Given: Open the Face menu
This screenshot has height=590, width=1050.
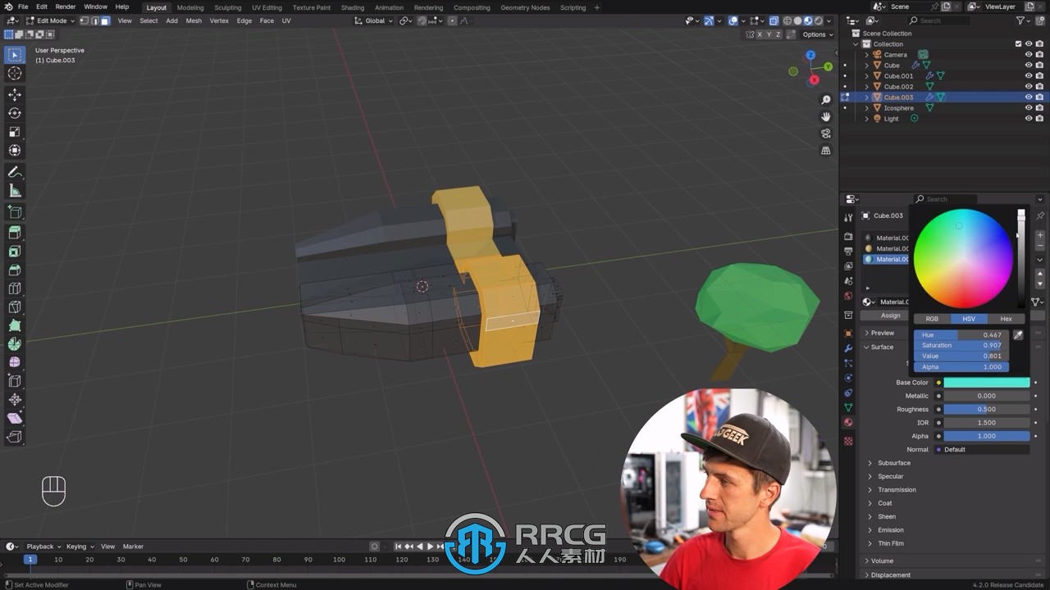Looking at the screenshot, I should click(267, 20).
